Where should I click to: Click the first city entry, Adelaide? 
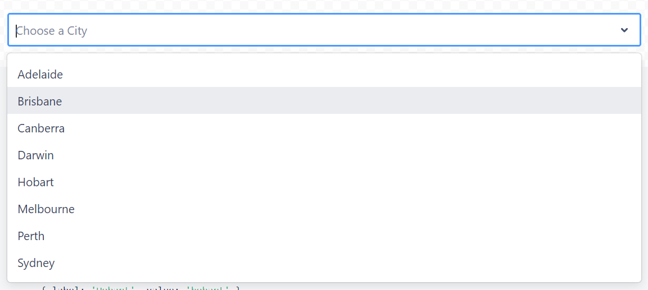[x=40, y=75]
